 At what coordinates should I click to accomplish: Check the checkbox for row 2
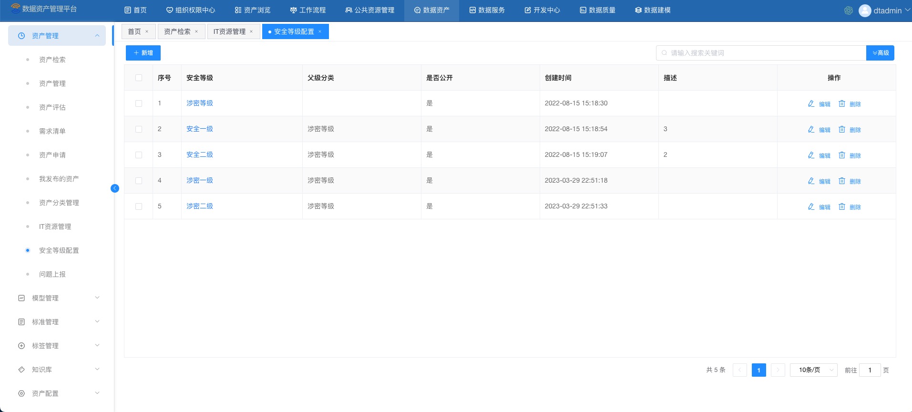click(x=139, y=129)
